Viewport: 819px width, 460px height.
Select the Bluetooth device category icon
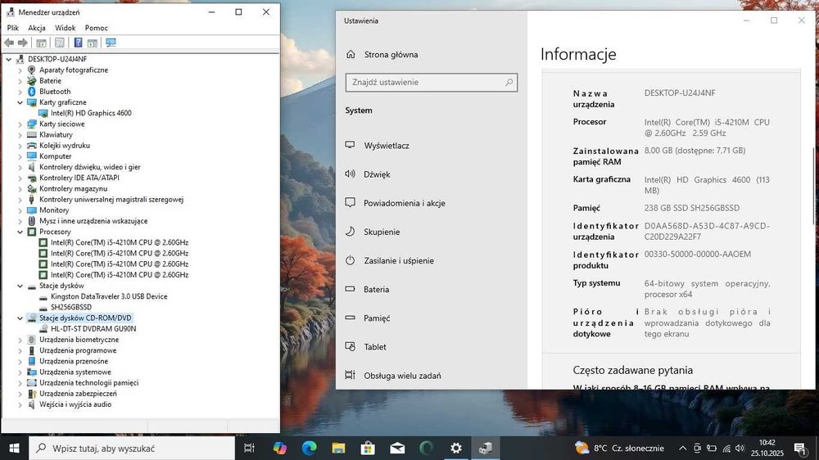click(31, 92)
